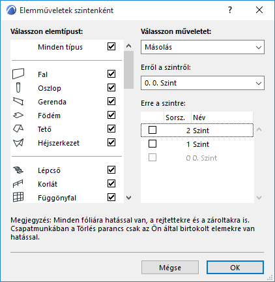The height and width of the screenshot is (282, 275).
Task: Click the Födém label text
Action: pos(49,116)
